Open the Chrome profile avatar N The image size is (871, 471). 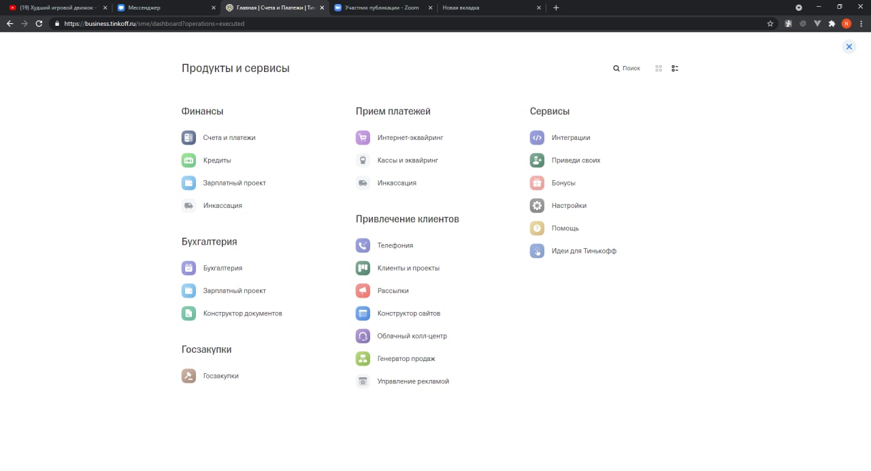[847, 23]
